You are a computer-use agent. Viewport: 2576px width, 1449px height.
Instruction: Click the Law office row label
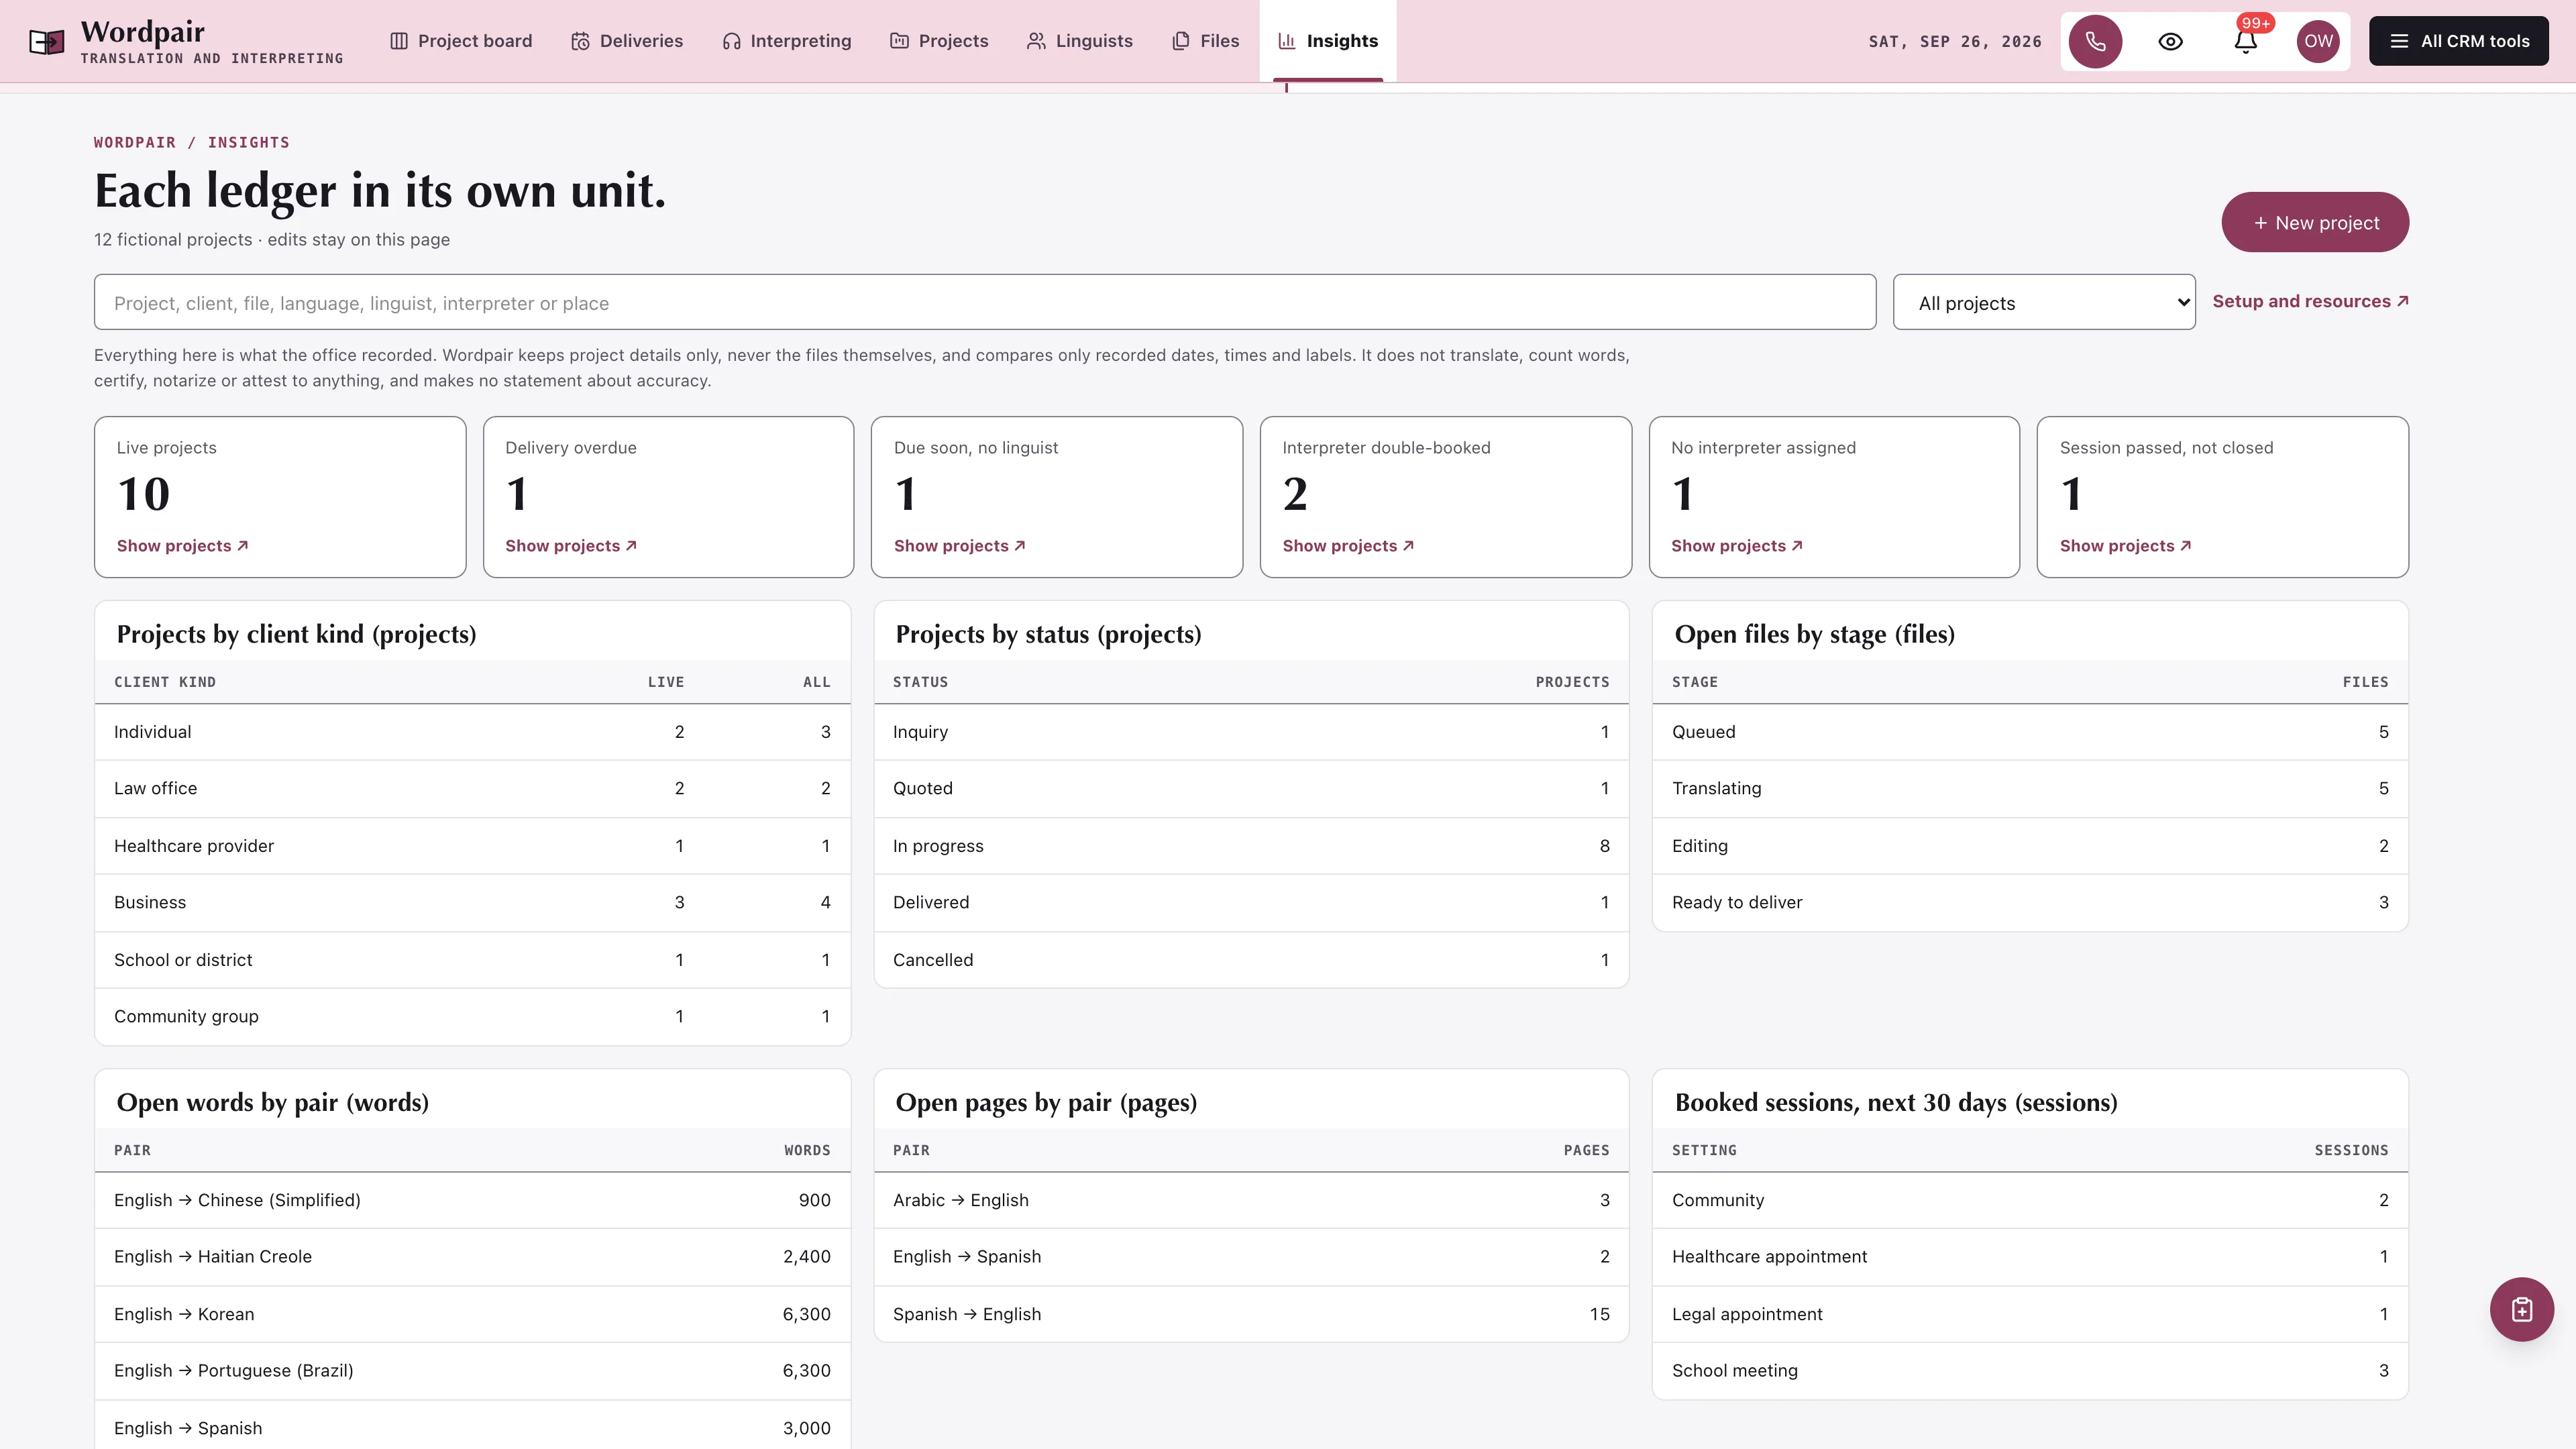(155, 788)
